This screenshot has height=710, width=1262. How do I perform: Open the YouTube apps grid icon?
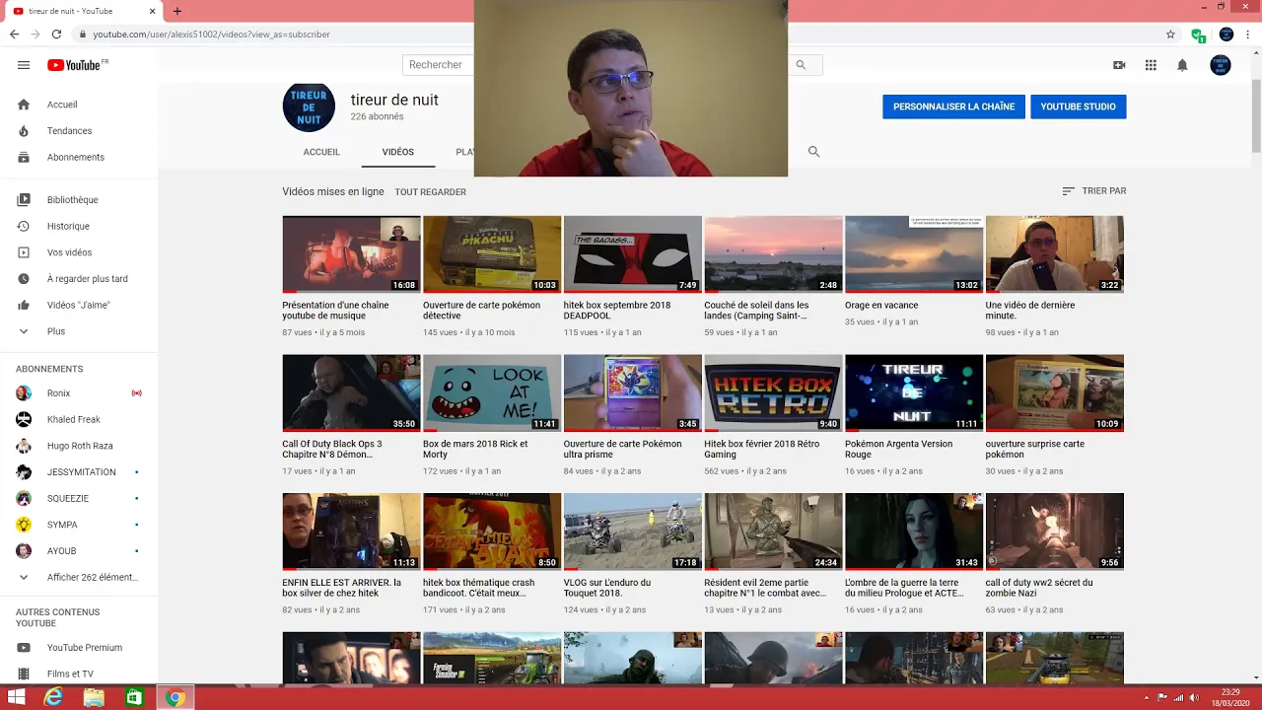coord(1151,65)
